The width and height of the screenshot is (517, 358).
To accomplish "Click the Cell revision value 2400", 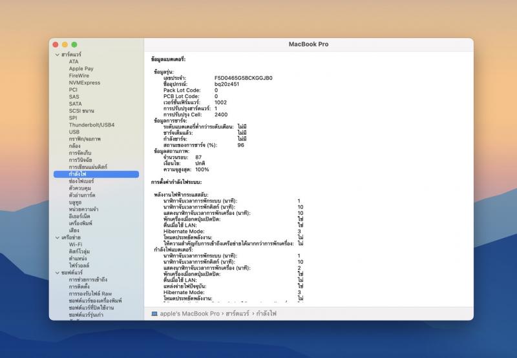I will pyautogui.click(x=221, y=115).
